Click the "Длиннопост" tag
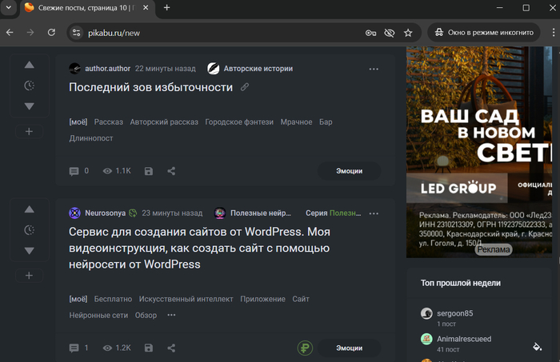 click(91, 138)
